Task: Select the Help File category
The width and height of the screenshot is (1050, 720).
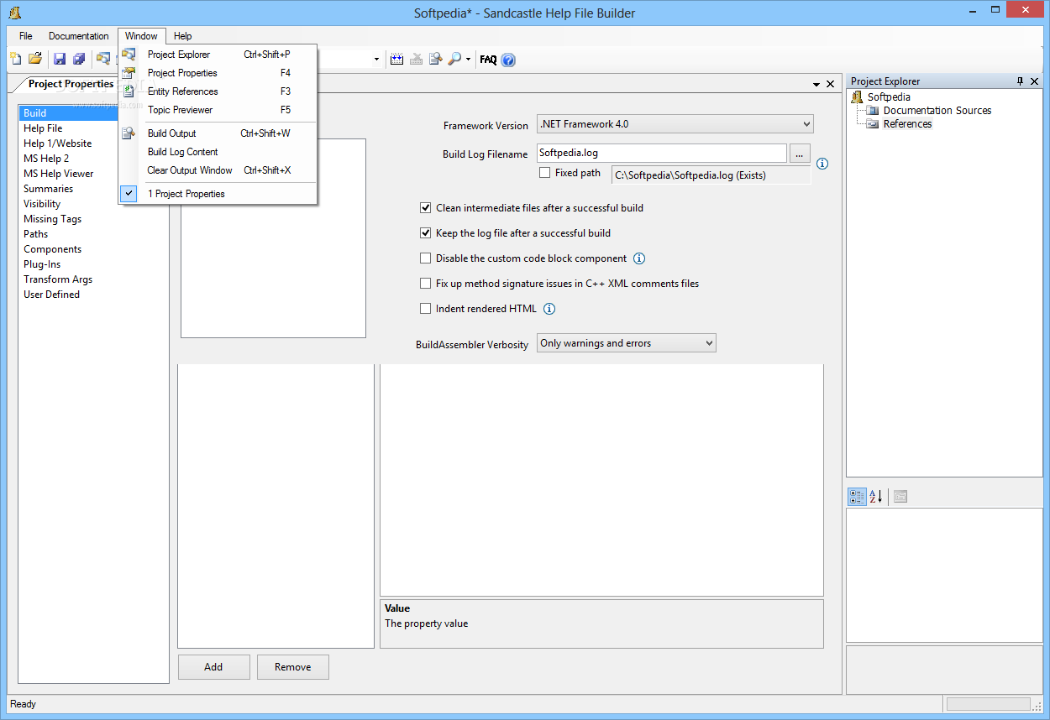Action: tap(43, 128)
